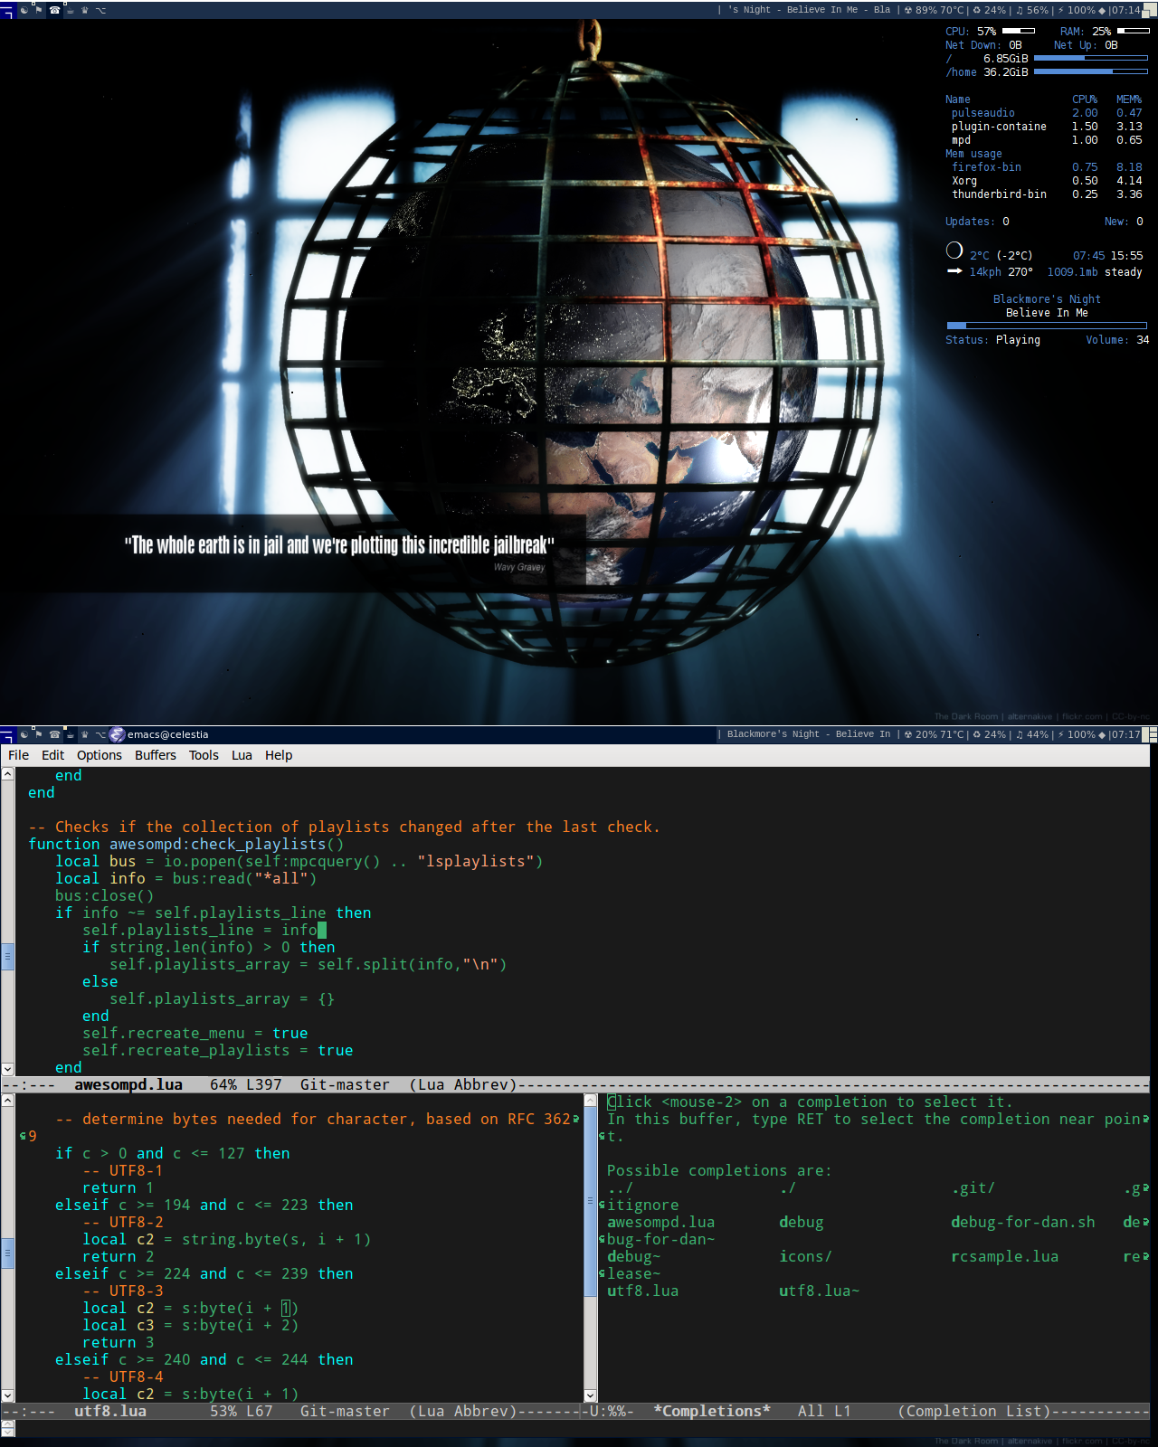Select the option-key tag in the Emacs desktop panel

coord(100,734)
